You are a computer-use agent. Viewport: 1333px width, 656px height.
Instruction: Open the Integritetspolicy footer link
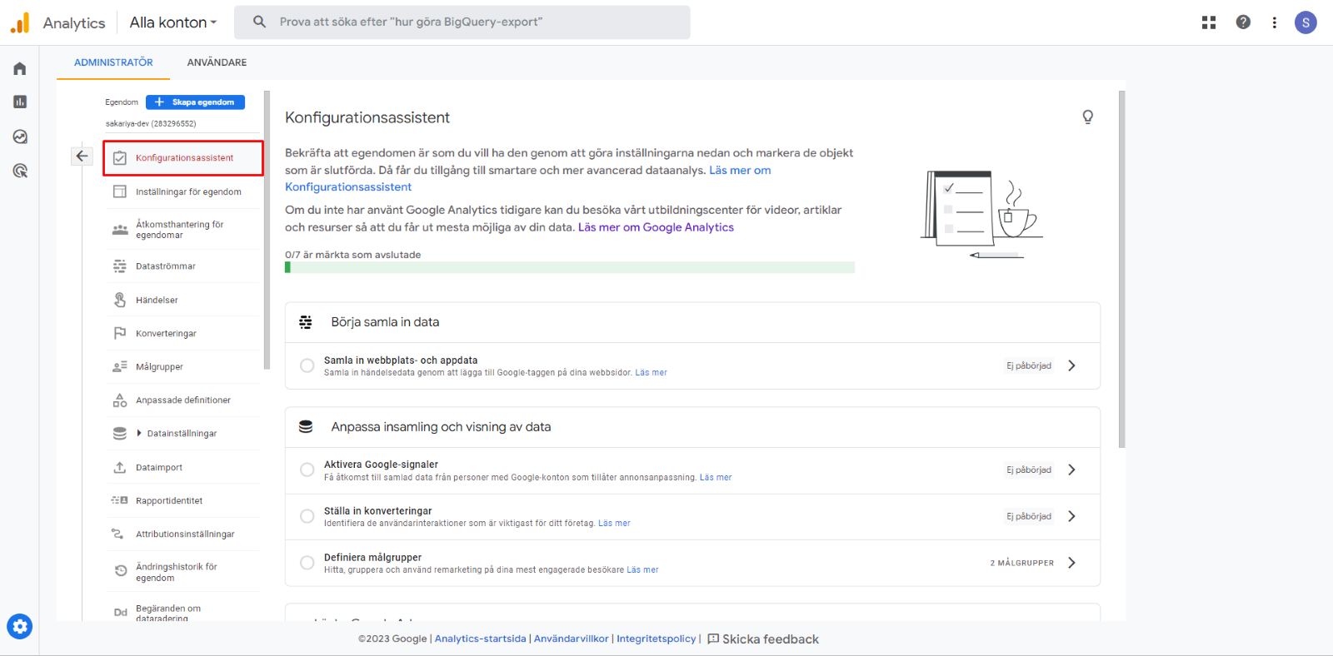tap(657, 639)
